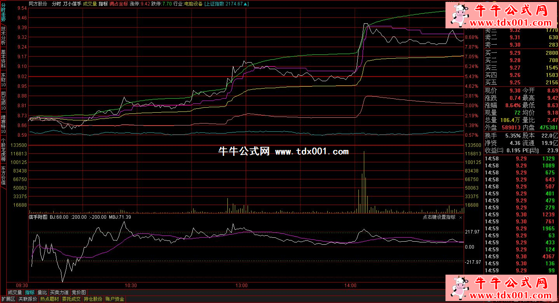Open 基本资料 sidebar tab
The width and height of the screenshot is (559, 303).
(3, 59)
